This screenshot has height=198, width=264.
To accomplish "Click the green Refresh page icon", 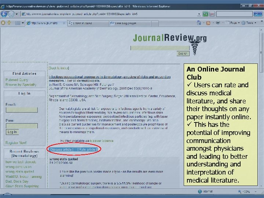I will (205, 14).
